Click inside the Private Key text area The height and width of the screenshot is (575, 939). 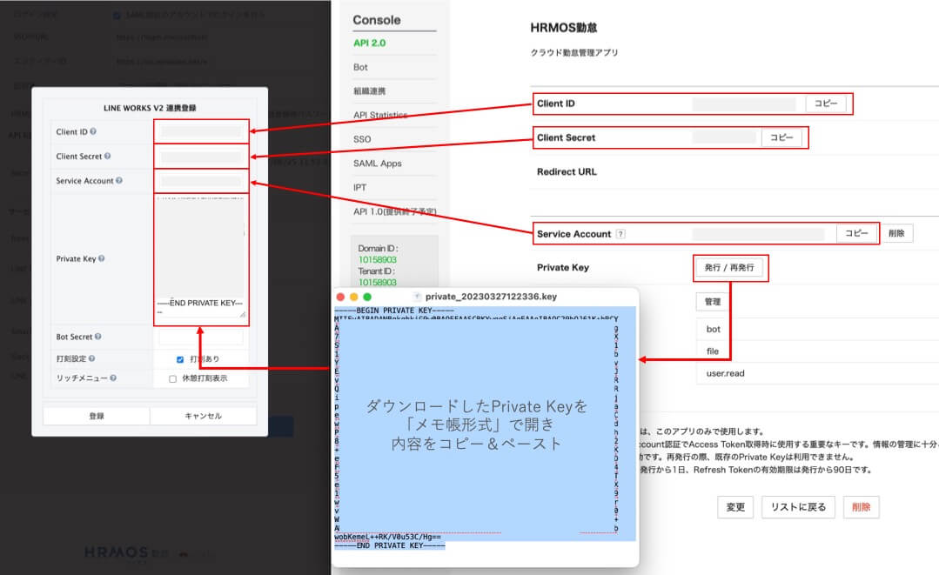[x=201, y=257]
